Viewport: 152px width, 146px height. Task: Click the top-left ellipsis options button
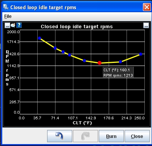pyautogui.click(x=7, y=25)
